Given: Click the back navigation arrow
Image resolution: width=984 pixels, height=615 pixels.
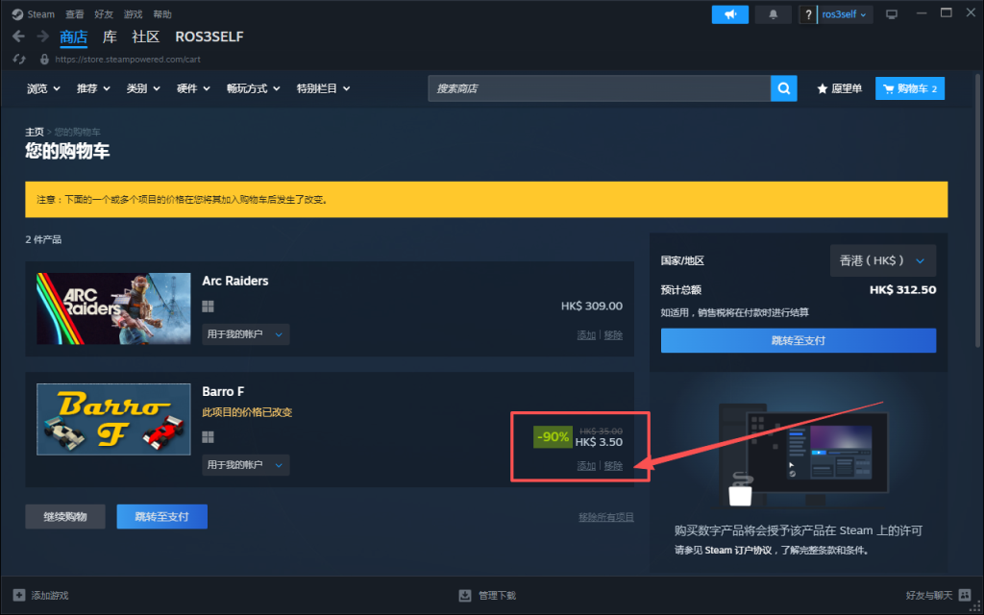Looking at the screenshot, I should (x=19, y=37).
